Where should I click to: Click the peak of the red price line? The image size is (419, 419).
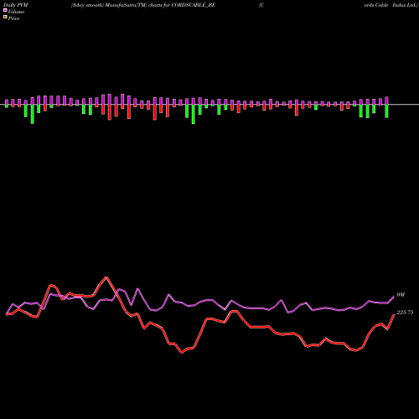(106, 277)
